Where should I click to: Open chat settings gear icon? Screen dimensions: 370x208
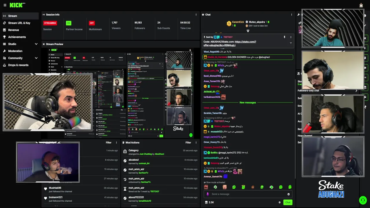tap(280, 202)
